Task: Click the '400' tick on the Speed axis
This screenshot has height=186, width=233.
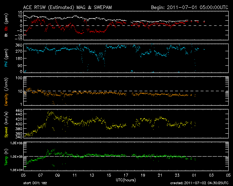Action: [19, 124]
